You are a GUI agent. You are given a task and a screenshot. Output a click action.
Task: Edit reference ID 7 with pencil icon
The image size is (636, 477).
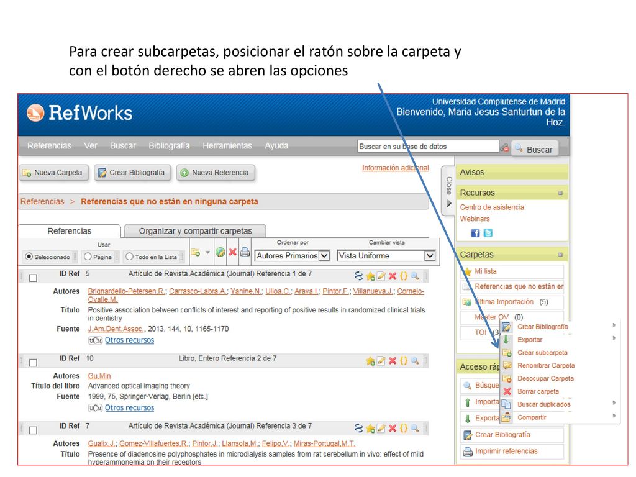coord(381,428)
